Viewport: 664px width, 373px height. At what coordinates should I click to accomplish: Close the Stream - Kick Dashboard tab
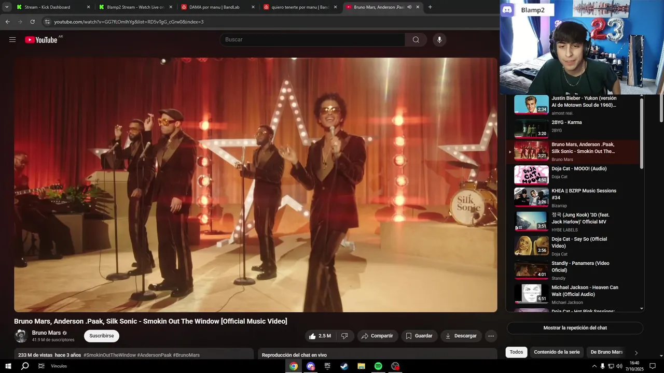(88, 7)
